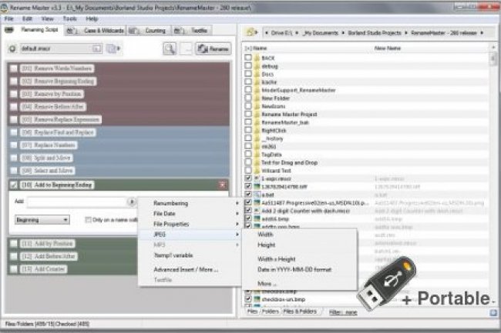Expand the File Date submenu
This screenshot has width=501, height=333.
pos(190,214)
